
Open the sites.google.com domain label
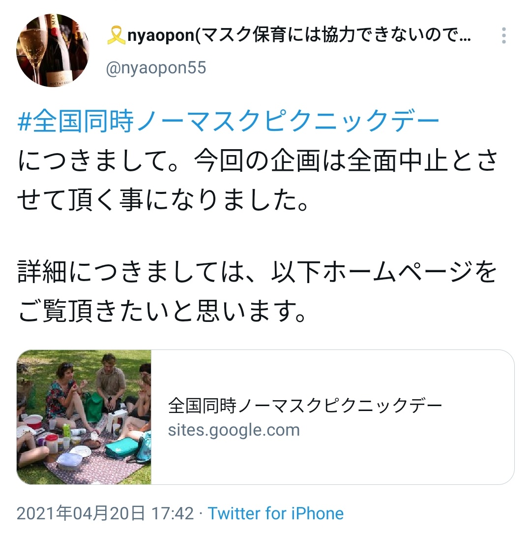pos(234,430)
